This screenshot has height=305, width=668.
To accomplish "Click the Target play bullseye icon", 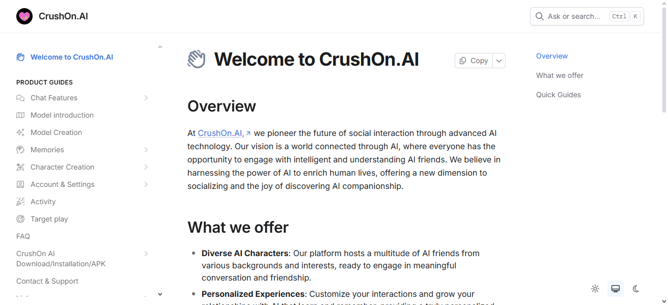I will point(20,219).
